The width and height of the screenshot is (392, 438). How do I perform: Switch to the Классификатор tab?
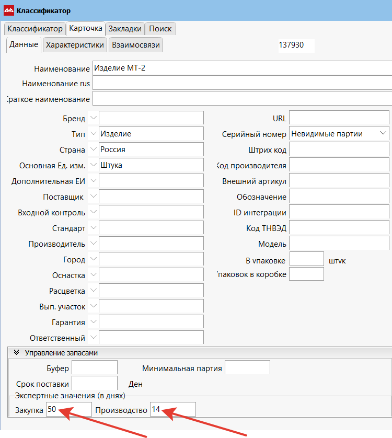pos(34,29)
